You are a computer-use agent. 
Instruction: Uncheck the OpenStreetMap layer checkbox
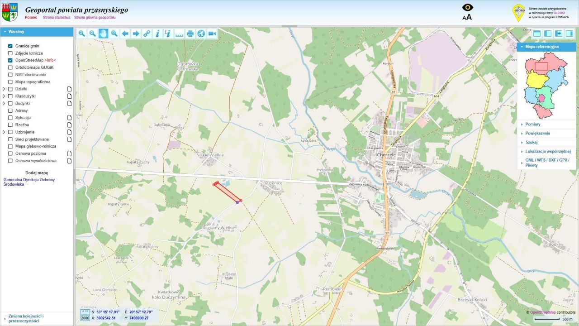coord(10,60)
